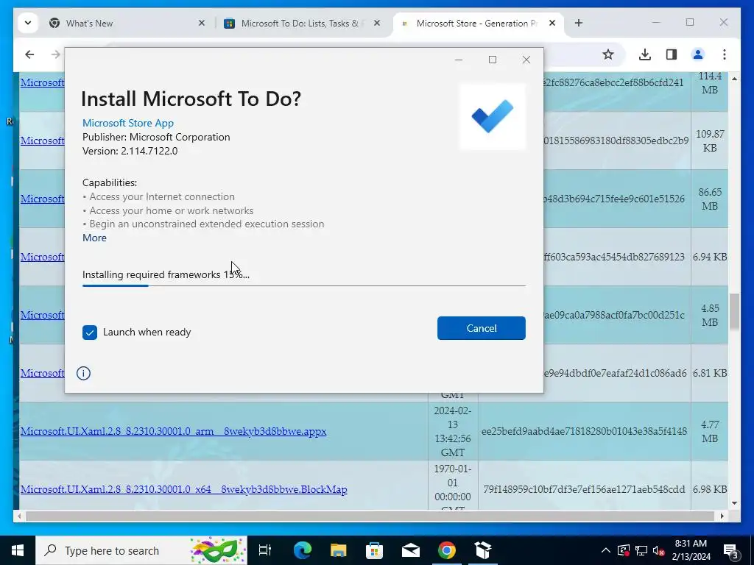Show hidden system tray icons
The width and height of the screenshot is (754, 565).
[x=606, y=550]
